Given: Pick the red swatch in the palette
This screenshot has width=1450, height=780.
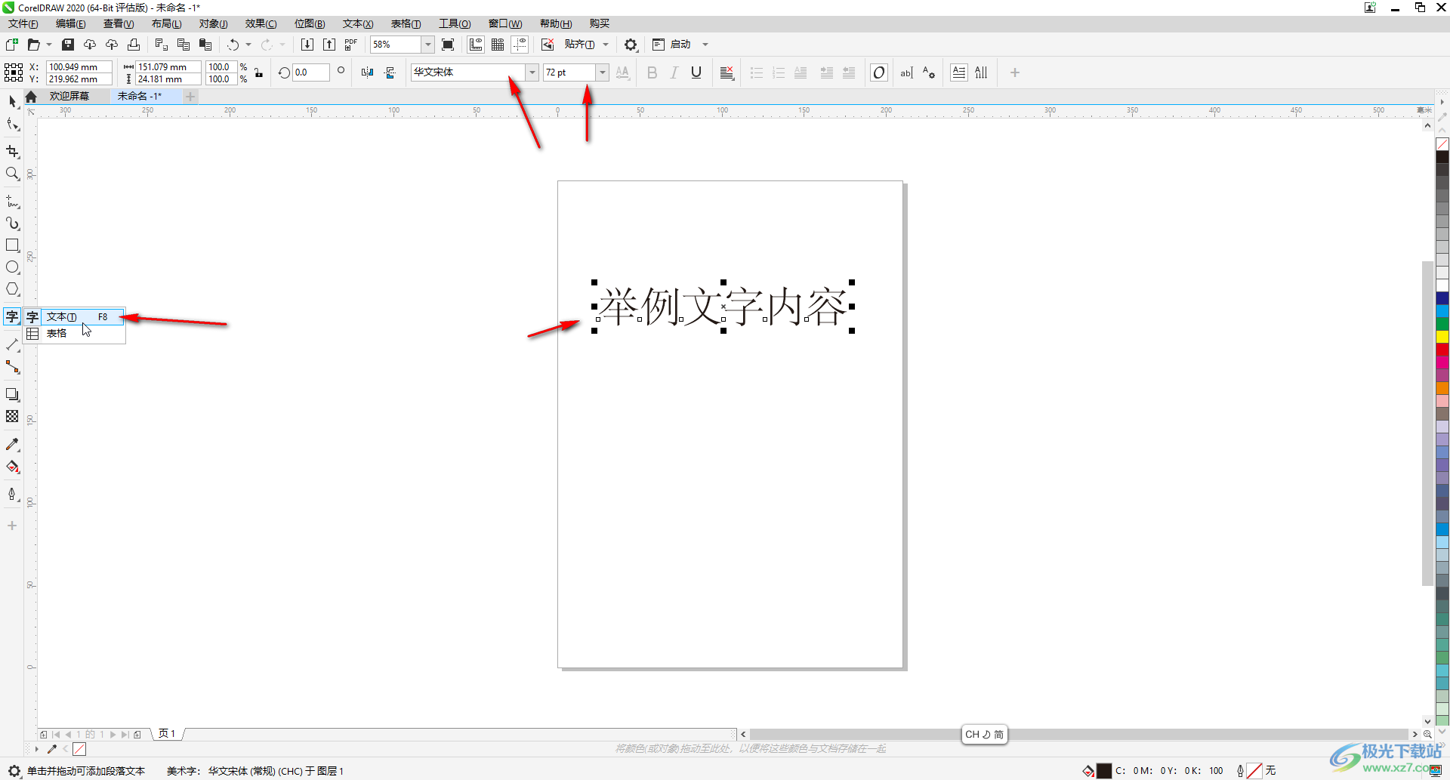Looking at the screenshot, I should [x=1442, y=350].
